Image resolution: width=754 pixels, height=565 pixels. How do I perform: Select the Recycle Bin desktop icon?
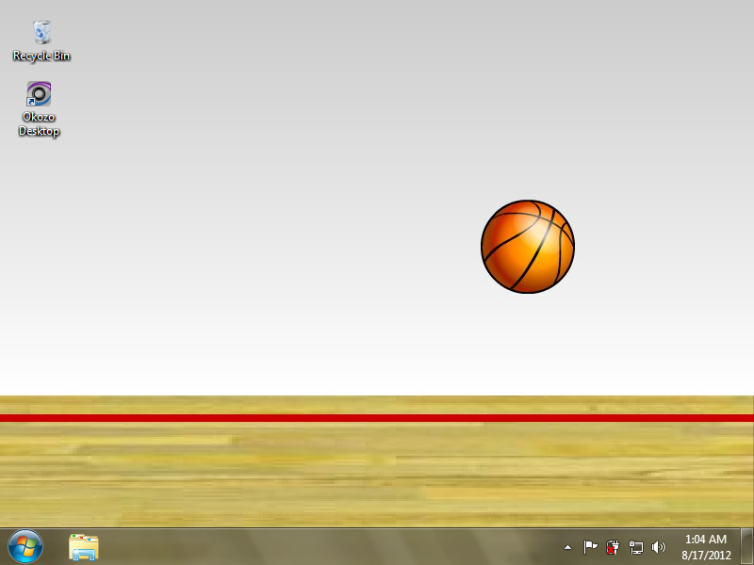point(41,40)
